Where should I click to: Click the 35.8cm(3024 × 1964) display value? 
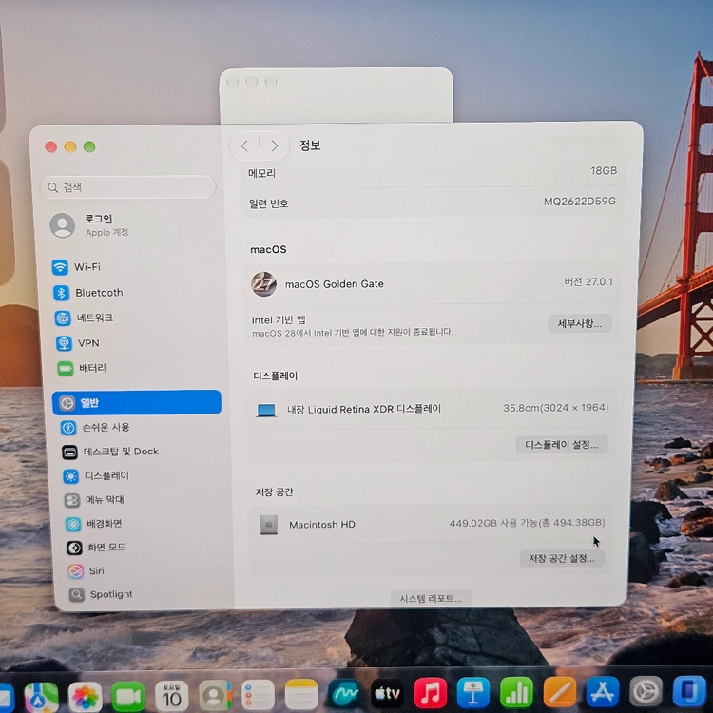pyautogui.click(x=556, y=408)
